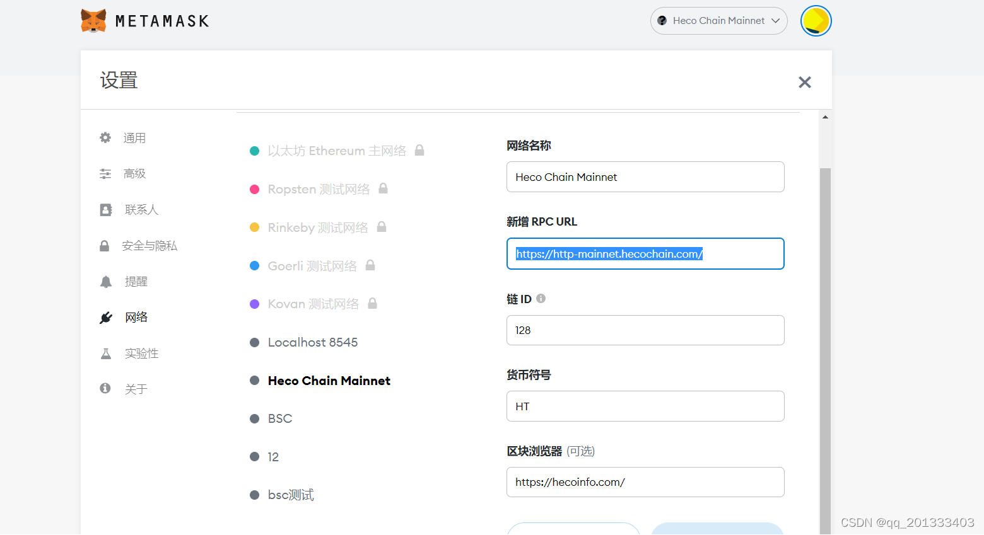Click the MetaMask fox logo
This screenshot has height=535, width=984.
click(93, 21)
